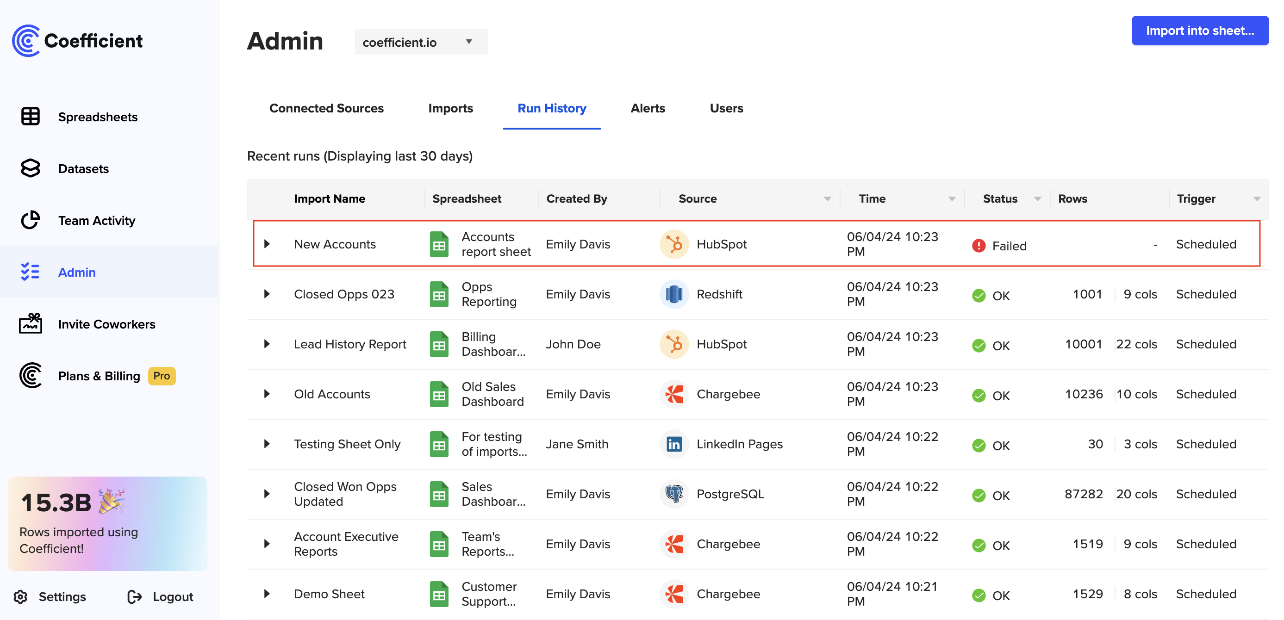The height and width of the screenshot is (620, 1284).
Task: Select the Run History tab
Action: 552,108
